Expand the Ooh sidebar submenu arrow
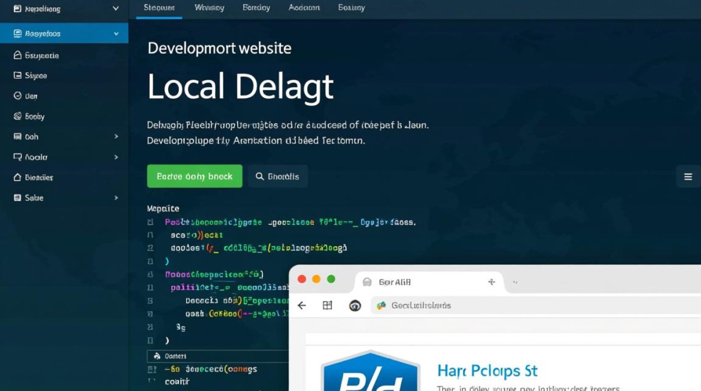The width and height of the screenshot is (701, 391). tap(116, 137)
